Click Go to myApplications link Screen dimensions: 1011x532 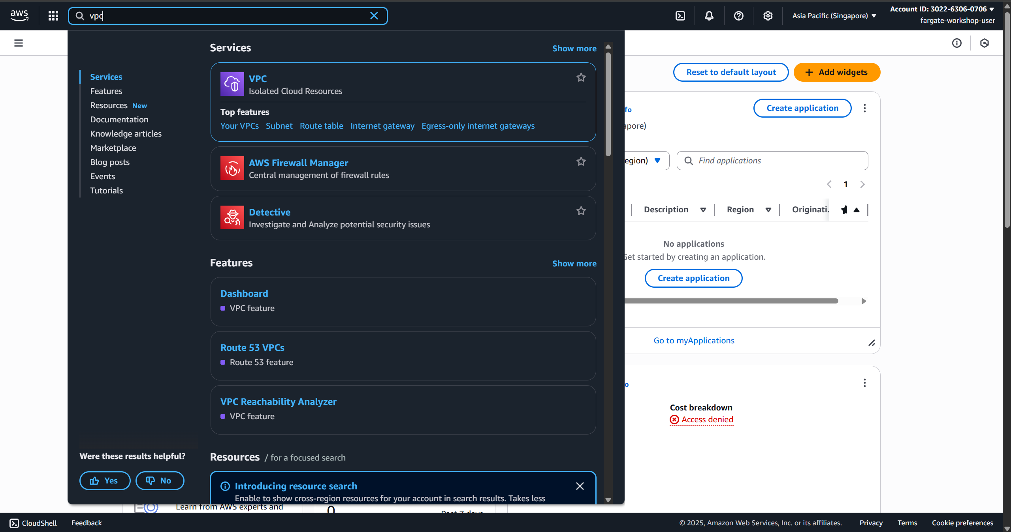point(694,341)
